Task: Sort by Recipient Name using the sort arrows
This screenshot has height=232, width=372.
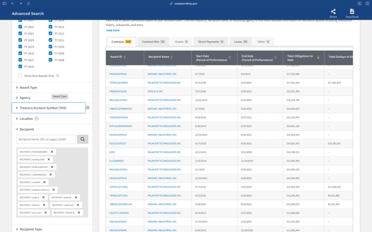Action: click(x=172, y=57)
